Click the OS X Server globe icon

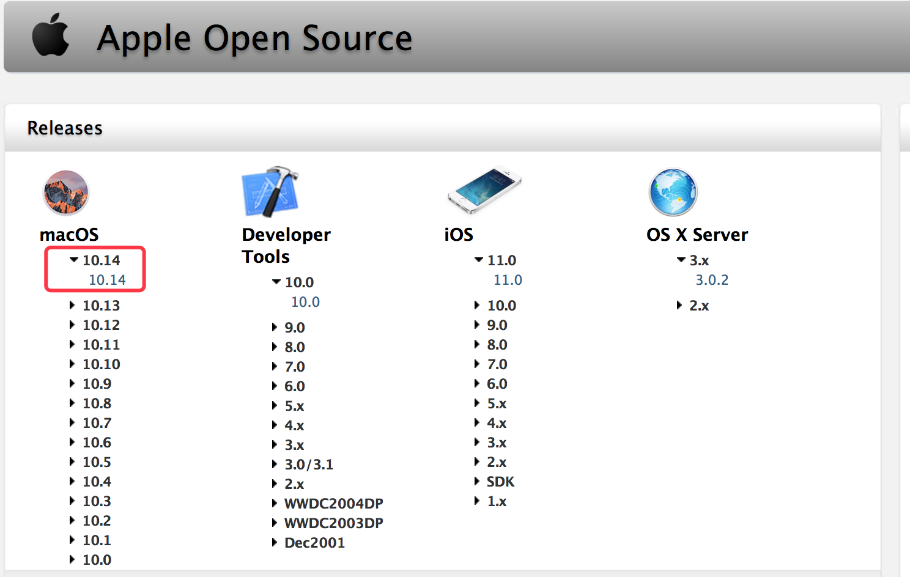[x=673, y=192]
